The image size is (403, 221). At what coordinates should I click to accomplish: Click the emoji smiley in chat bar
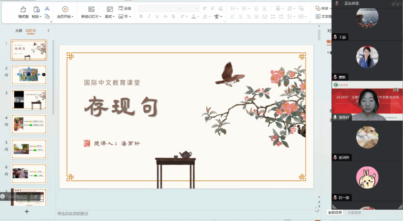click(x=3, y=196)
